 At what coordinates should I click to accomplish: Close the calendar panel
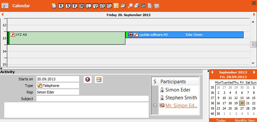(254, 3)
